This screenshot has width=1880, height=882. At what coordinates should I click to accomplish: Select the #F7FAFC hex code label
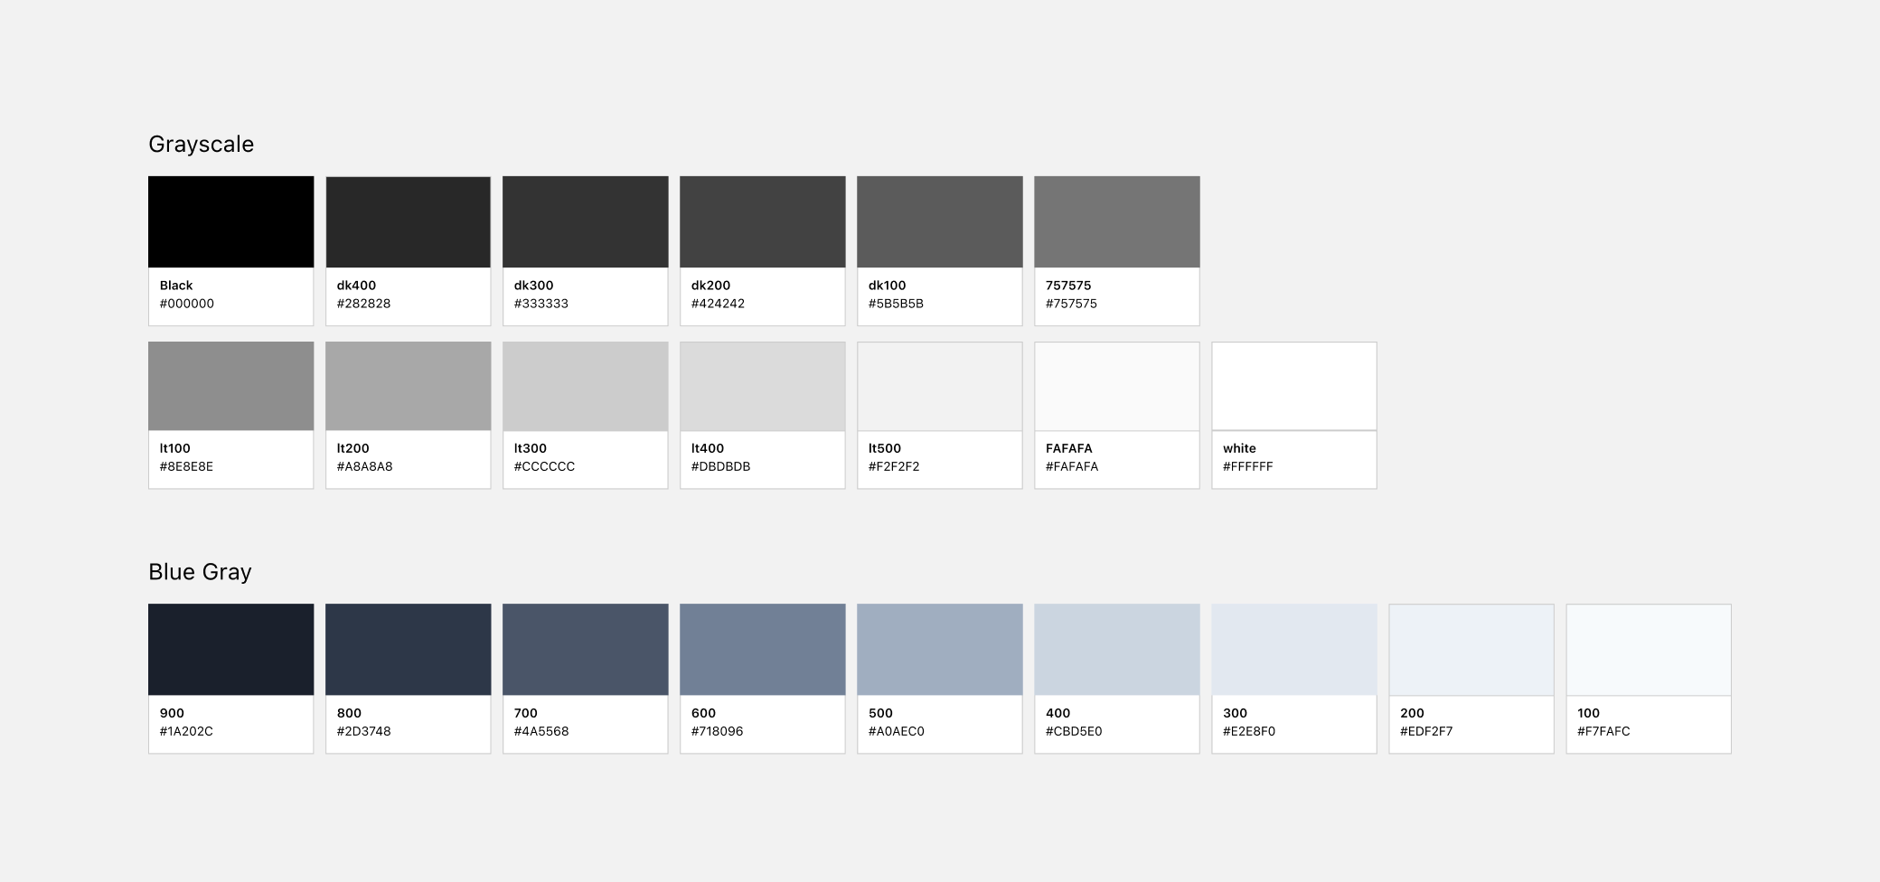(x=1603, y=731)
